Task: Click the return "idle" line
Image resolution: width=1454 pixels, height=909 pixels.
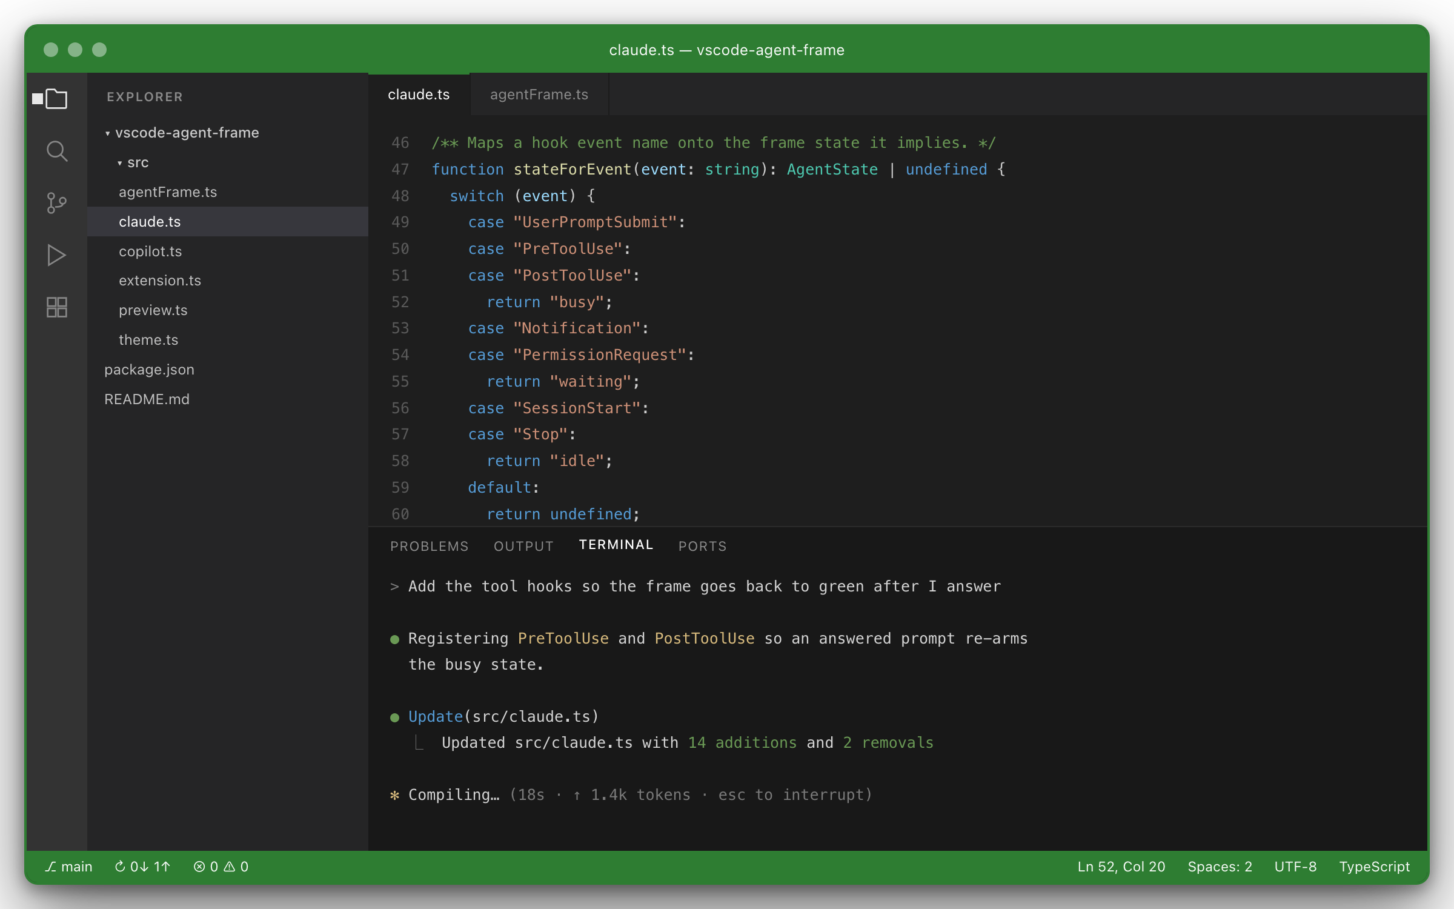Action: [x=549, y=461]
